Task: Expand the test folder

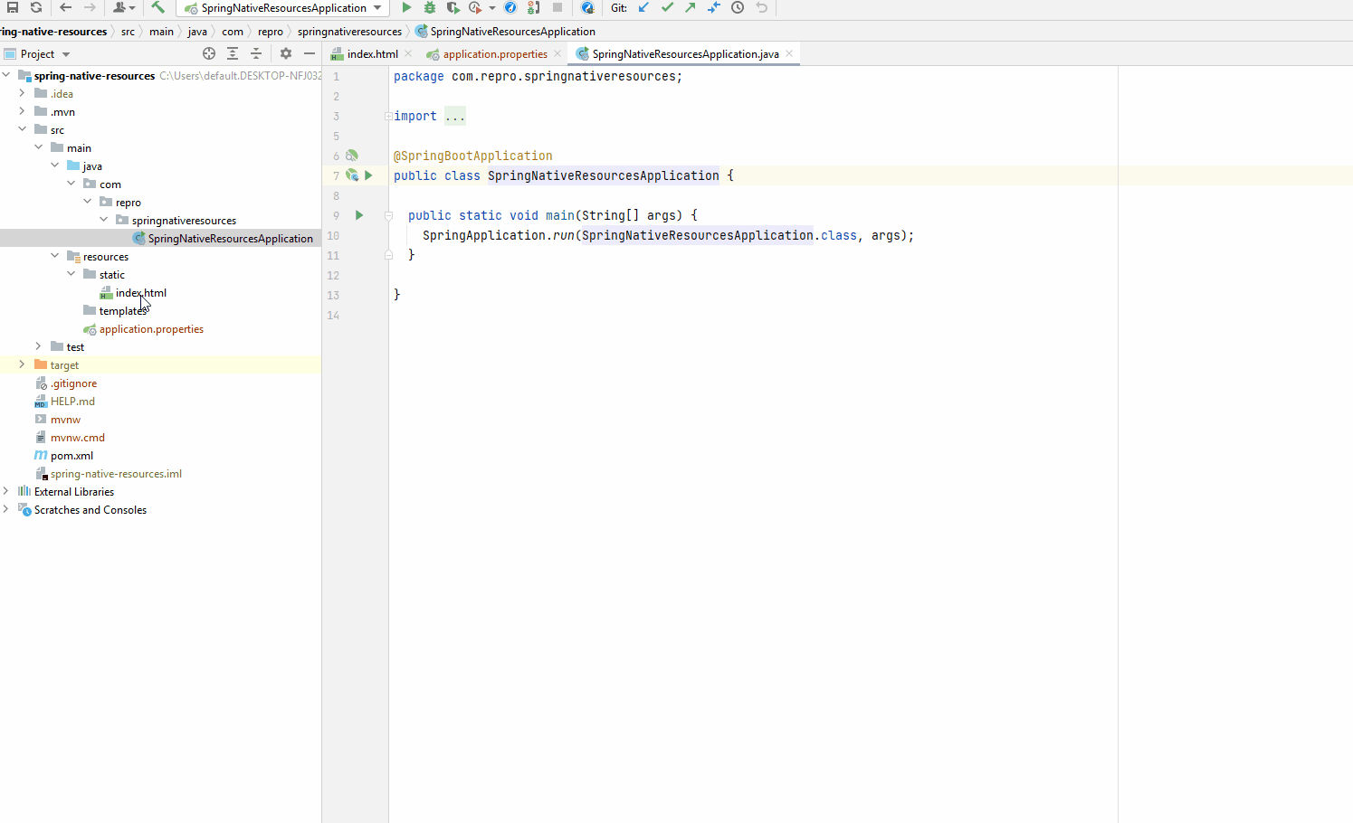Action: tap(39, 346)
